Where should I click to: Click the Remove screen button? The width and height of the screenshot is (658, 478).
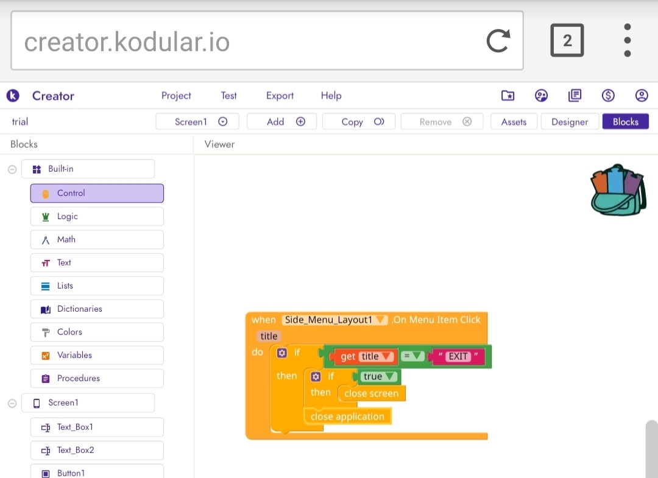tap(442, 122)
